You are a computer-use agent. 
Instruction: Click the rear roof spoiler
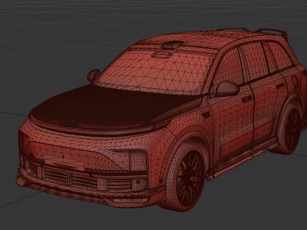(271, 33)
